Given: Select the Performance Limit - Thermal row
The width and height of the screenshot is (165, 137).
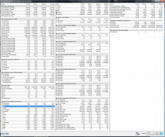Looking at the screenshot, I should click(x=82, y=126).
